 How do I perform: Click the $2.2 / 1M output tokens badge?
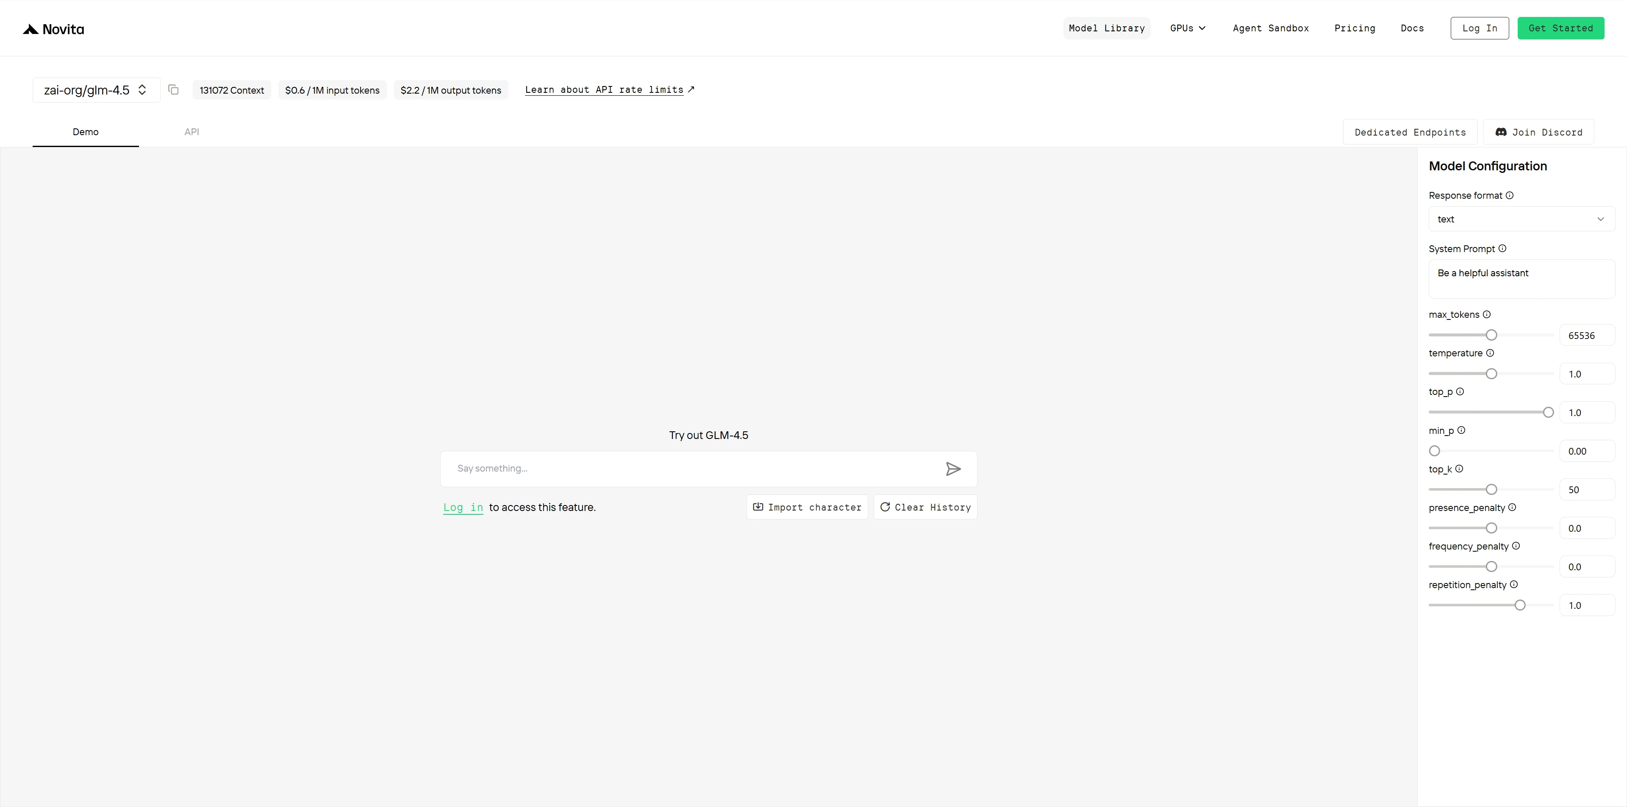click(450, 90)
